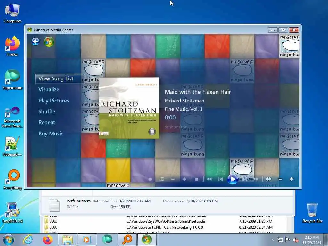
Task: Open the Microsoft Visual Studio desktop shortcut
Action: [x=12, y=117]
